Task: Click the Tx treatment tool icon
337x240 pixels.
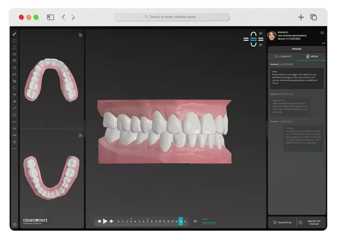Action: pyautogui.click(x=15, y=81)
